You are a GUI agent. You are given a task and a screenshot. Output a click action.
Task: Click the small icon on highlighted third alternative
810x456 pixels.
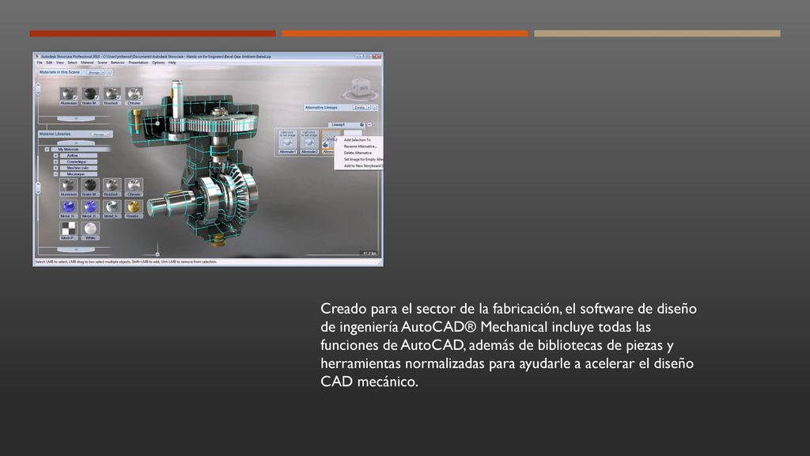tap(325, 146)
